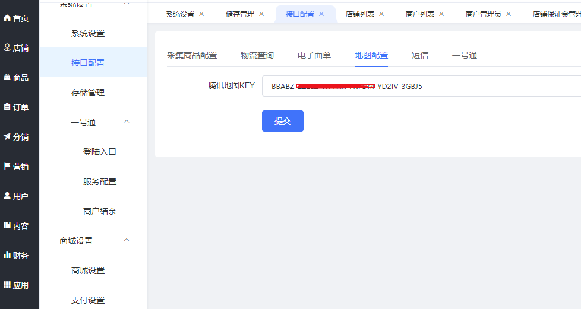
Task: Switch to 系统设置 page tab
Action: click(180, 14)
